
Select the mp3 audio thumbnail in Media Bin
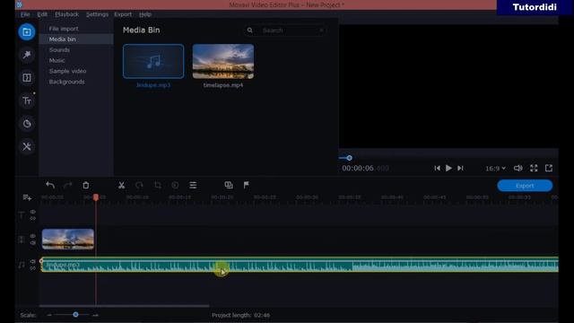click(x=153, y=61)
